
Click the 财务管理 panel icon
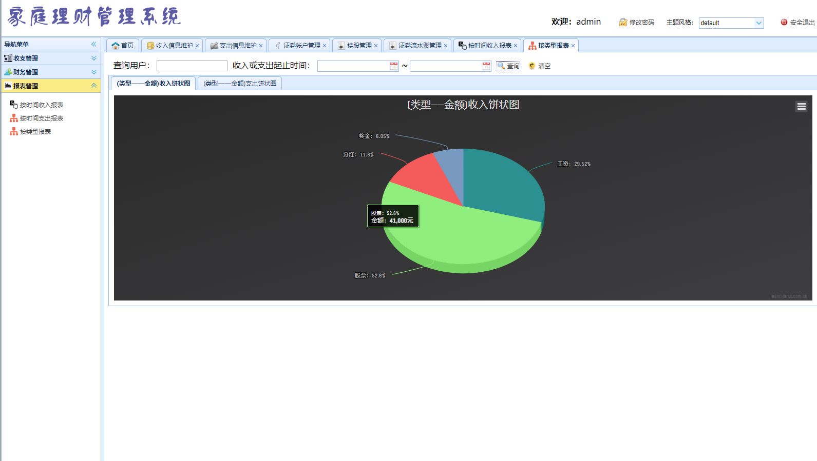tap(8, 72)
